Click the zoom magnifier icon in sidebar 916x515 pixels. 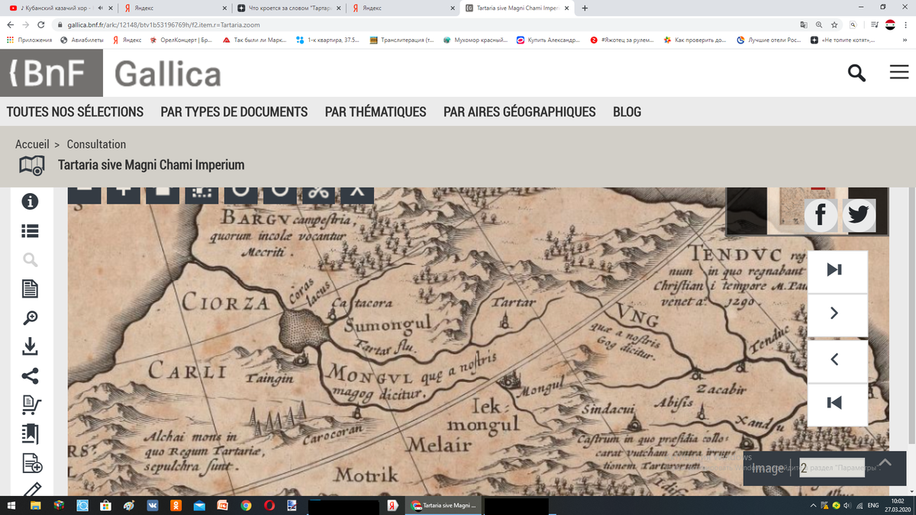point(31,318)
